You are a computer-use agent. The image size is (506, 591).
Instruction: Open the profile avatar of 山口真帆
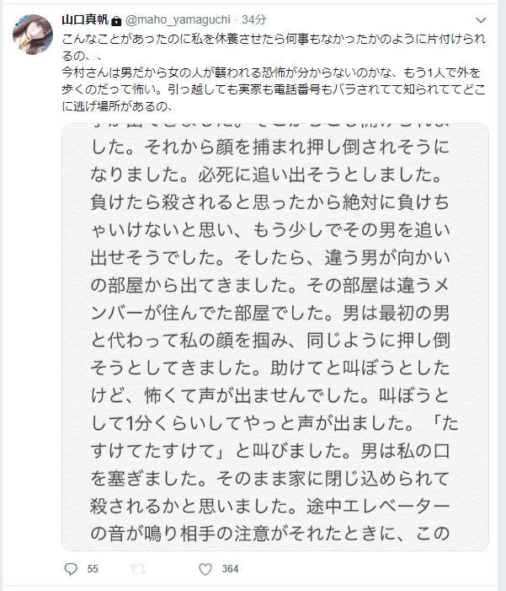tap(32, 34)
